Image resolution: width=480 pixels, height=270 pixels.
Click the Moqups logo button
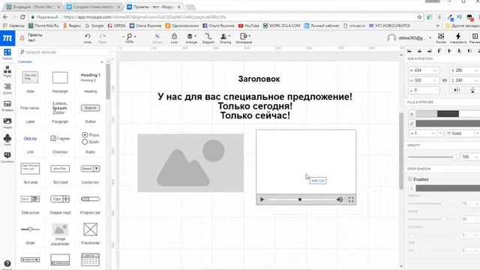click(7, 38)
